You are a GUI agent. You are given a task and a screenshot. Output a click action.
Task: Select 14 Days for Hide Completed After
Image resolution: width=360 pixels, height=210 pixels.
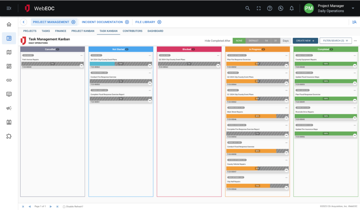(x=266, y=41)
